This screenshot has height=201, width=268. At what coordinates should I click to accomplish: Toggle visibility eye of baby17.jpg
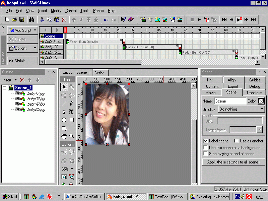tap(17, 93)
